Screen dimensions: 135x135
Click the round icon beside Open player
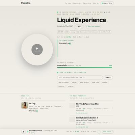(x=99, y=132)
